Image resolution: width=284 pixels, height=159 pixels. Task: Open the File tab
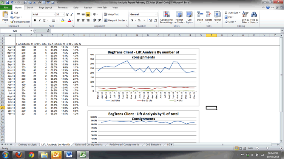tap(6, 8)
